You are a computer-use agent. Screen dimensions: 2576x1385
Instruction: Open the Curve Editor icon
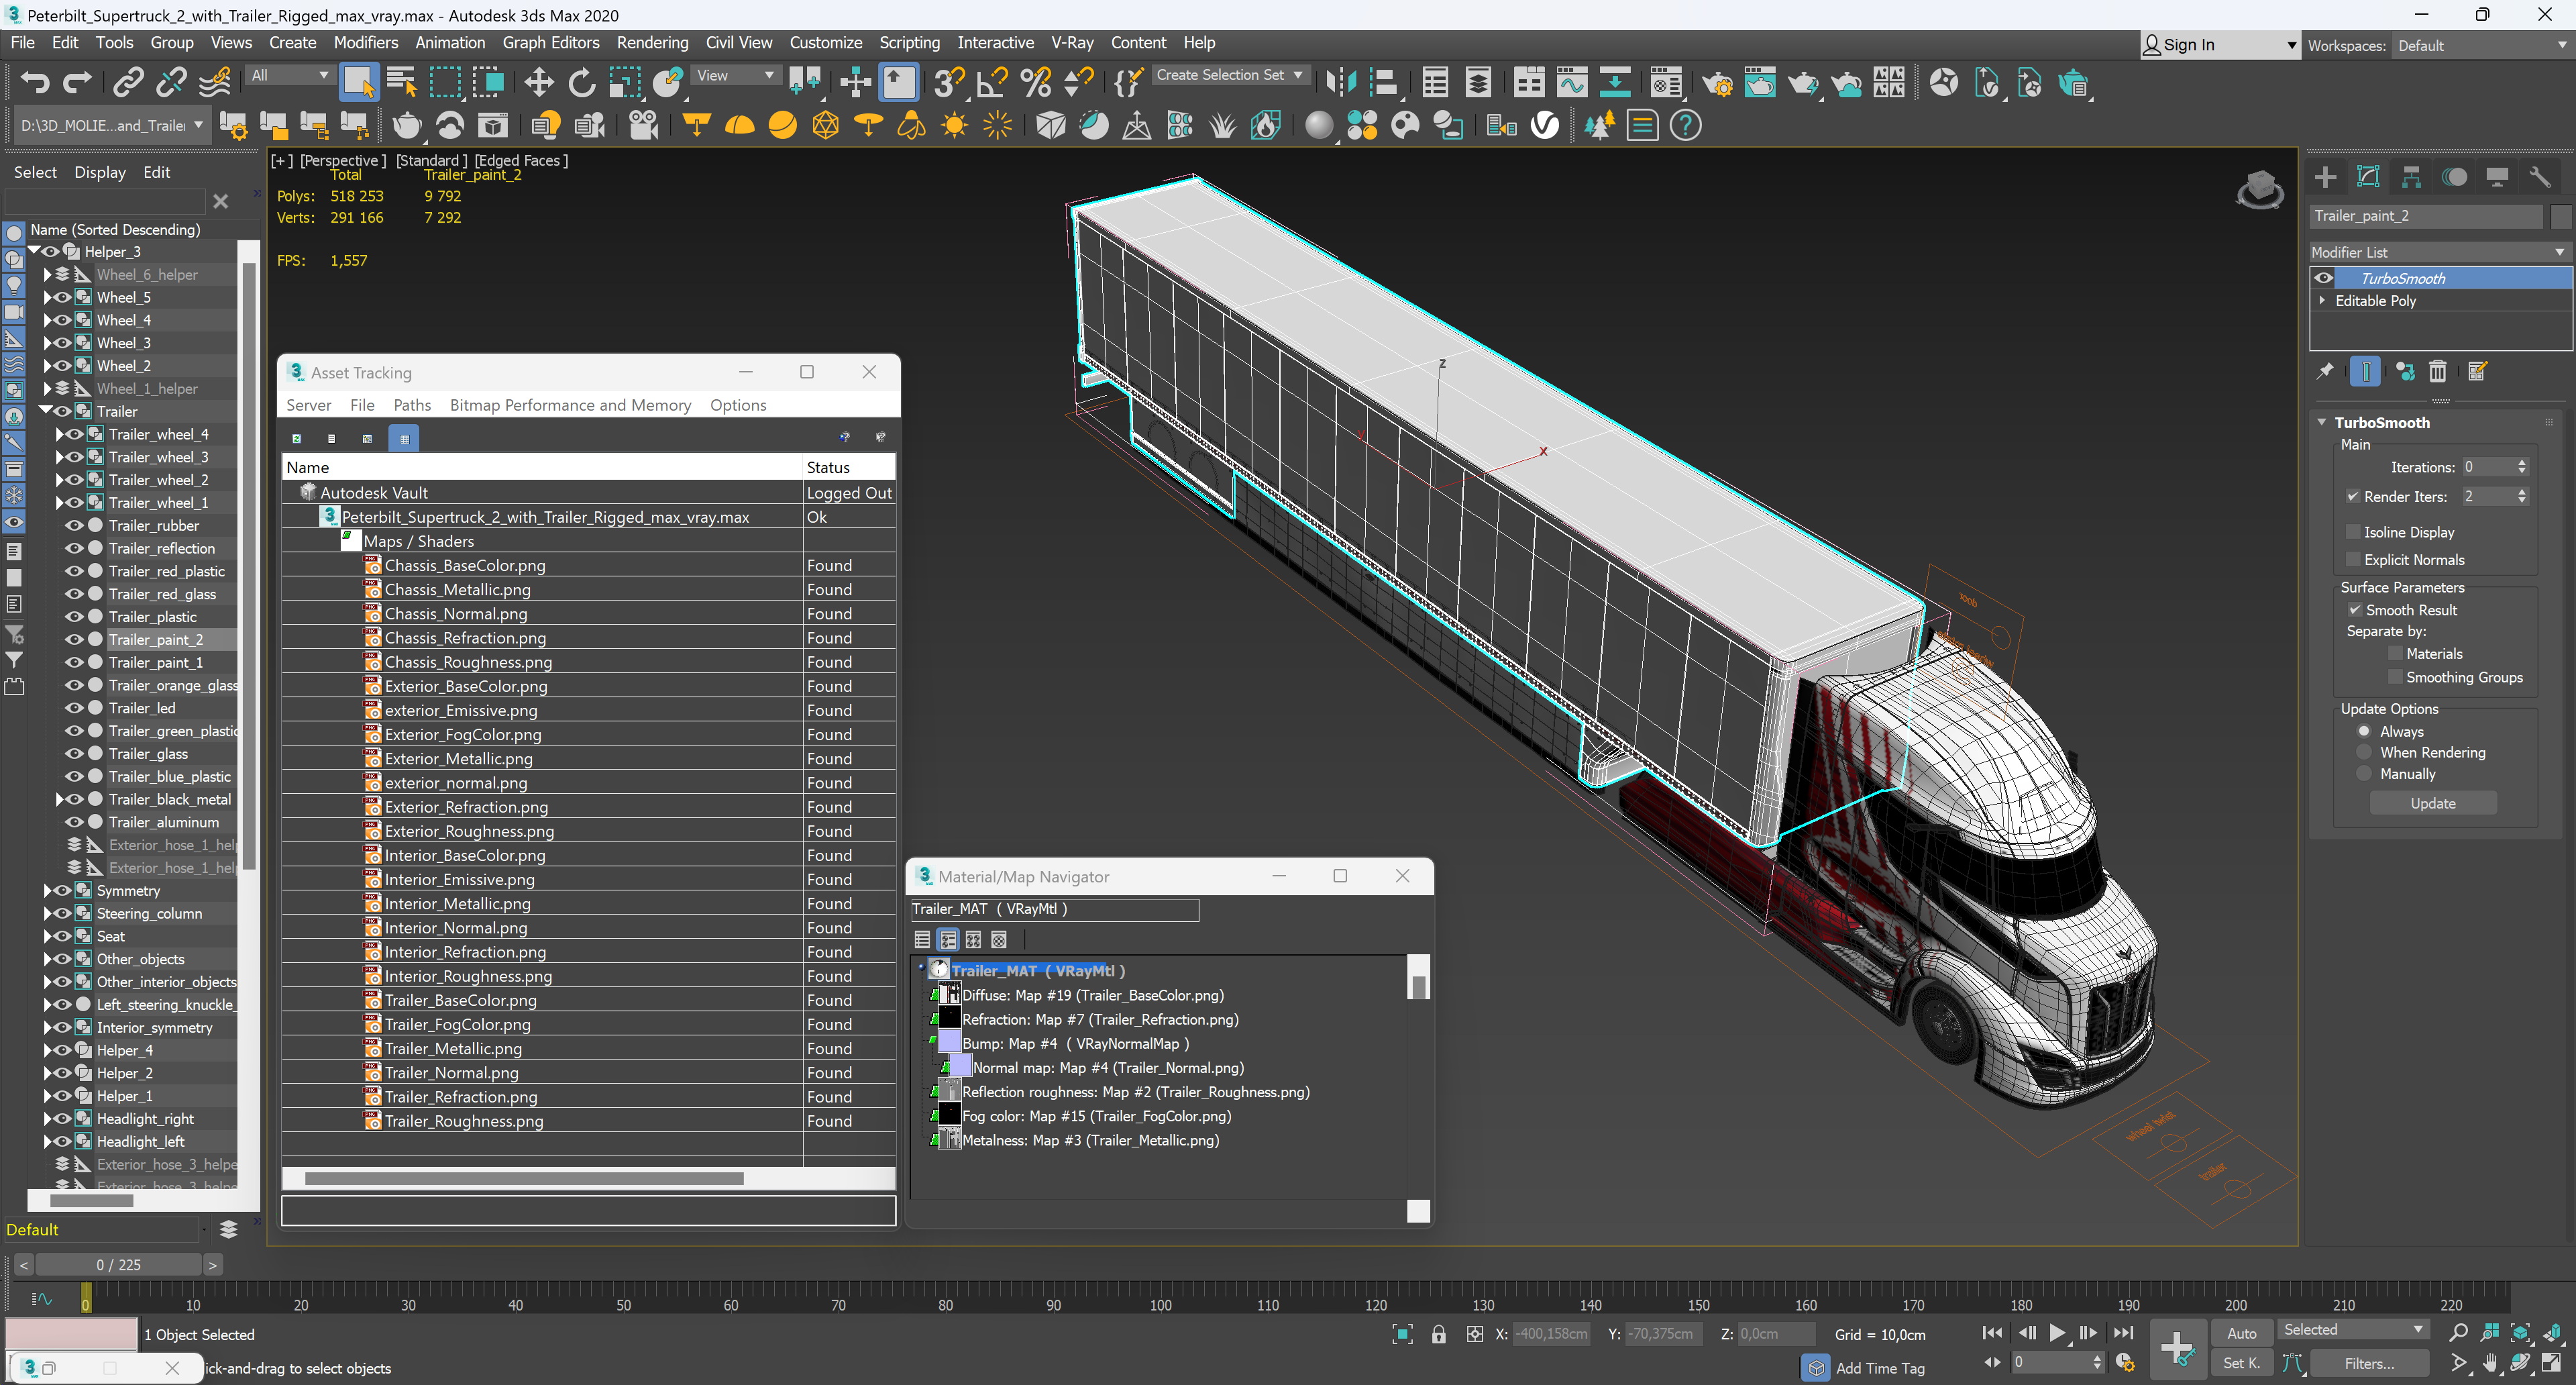coord(1571,82)
